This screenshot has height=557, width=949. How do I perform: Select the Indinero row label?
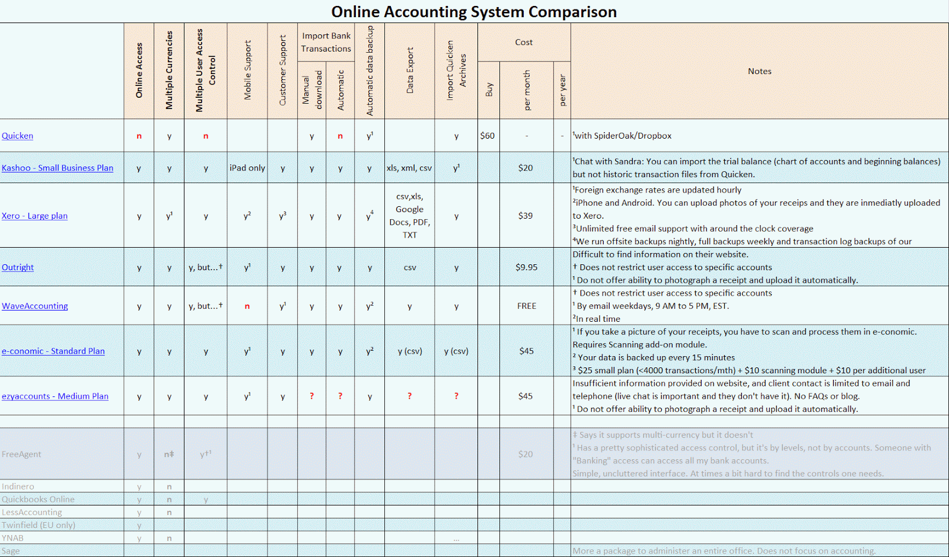[x=18, y=486]
